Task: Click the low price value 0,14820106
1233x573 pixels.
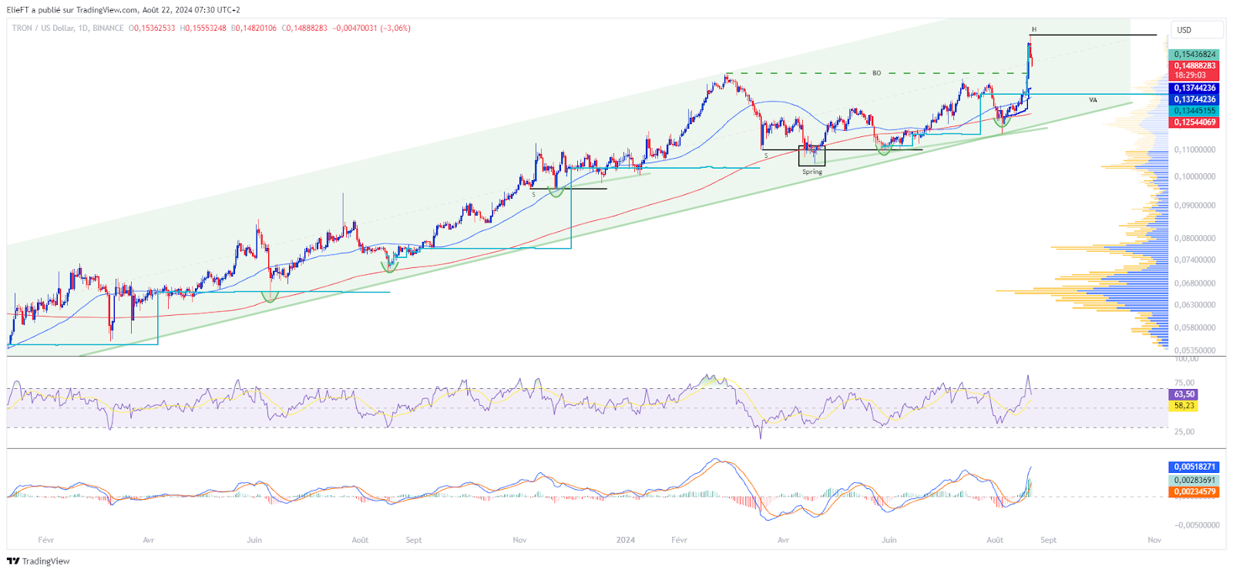Action: click(x=257, y=28)
